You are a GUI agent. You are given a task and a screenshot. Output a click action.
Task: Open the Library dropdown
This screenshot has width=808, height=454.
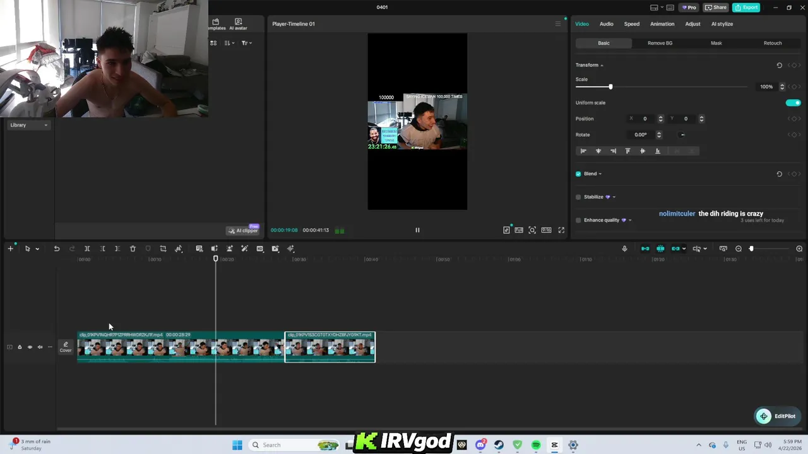coord(28,125)
